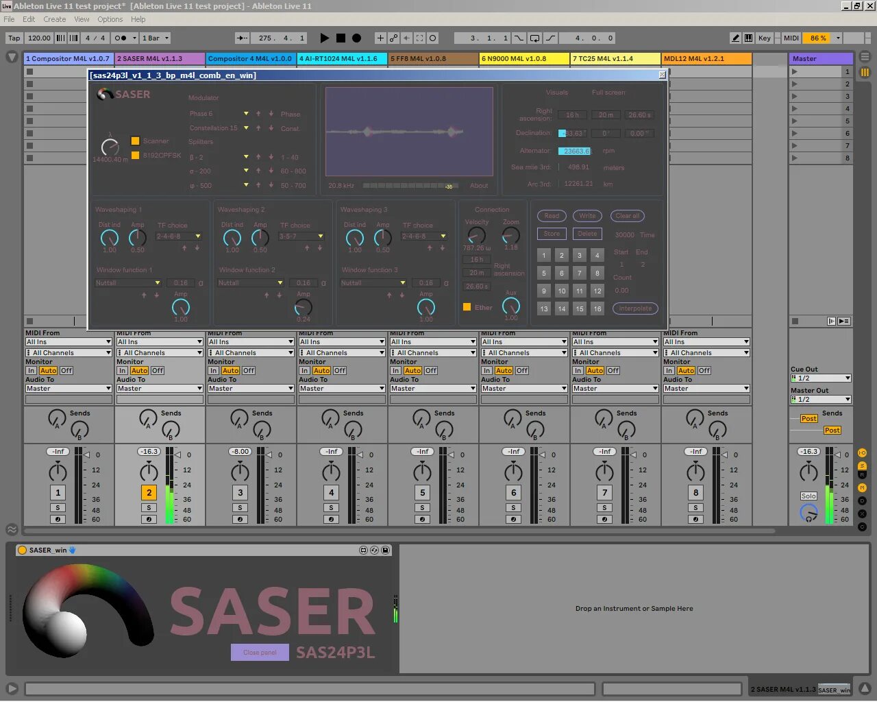The width and height of the screenshot is (877, 702).
Task: Click the Read preset button
Action: pos(552,216)
